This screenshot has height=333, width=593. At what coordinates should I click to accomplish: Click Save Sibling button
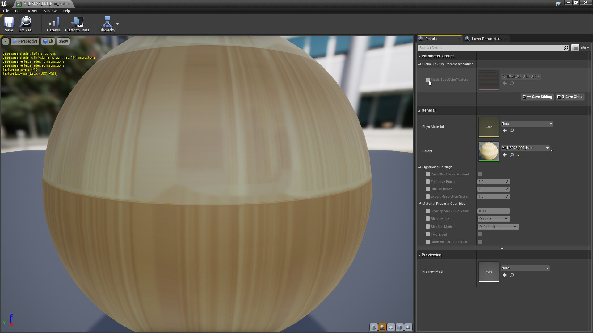pos(537,97)
